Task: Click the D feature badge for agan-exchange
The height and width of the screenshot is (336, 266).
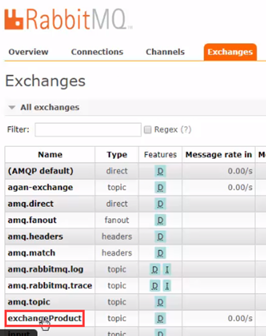Action: pos(160,188)
